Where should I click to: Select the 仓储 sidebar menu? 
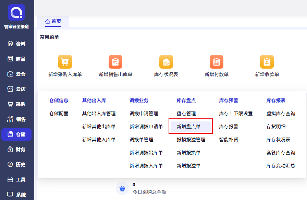16,134
